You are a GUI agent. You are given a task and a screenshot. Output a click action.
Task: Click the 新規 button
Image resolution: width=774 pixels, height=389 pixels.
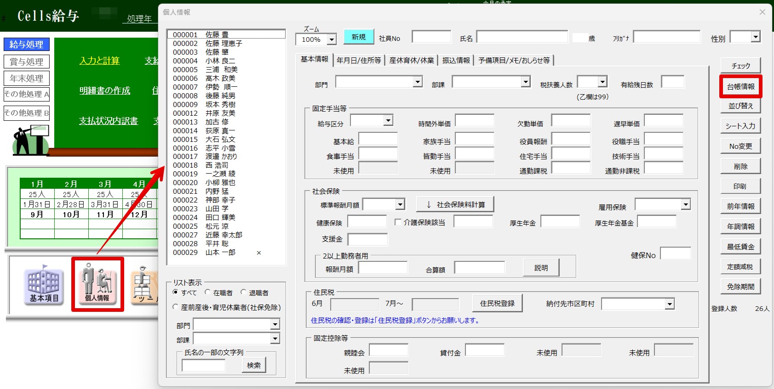pyautogui.click(x=359, y=37)
